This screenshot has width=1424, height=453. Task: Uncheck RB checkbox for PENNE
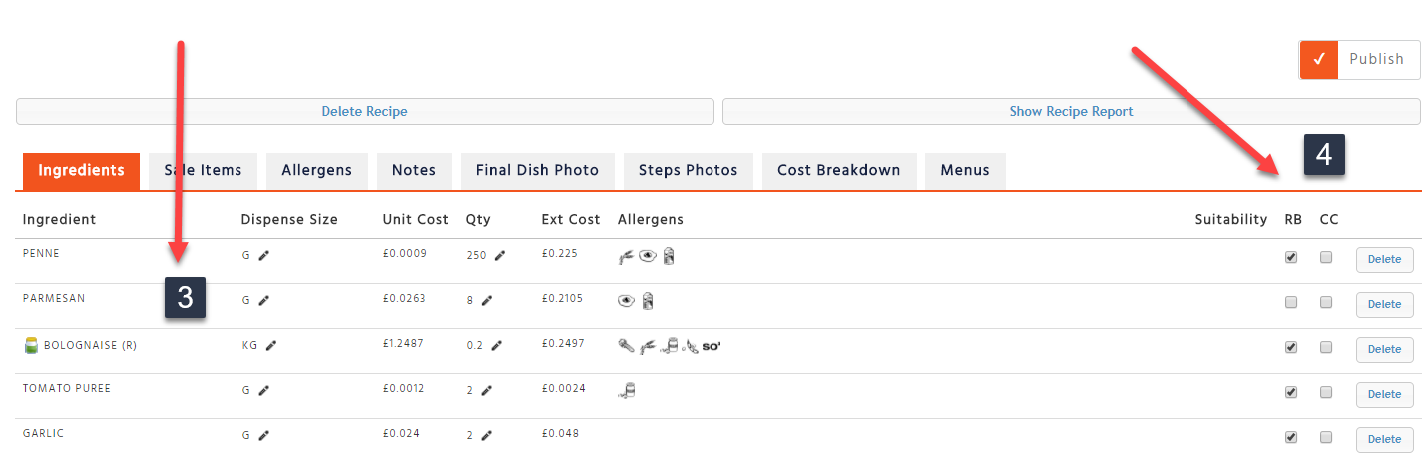click(x=1291, y=257)
